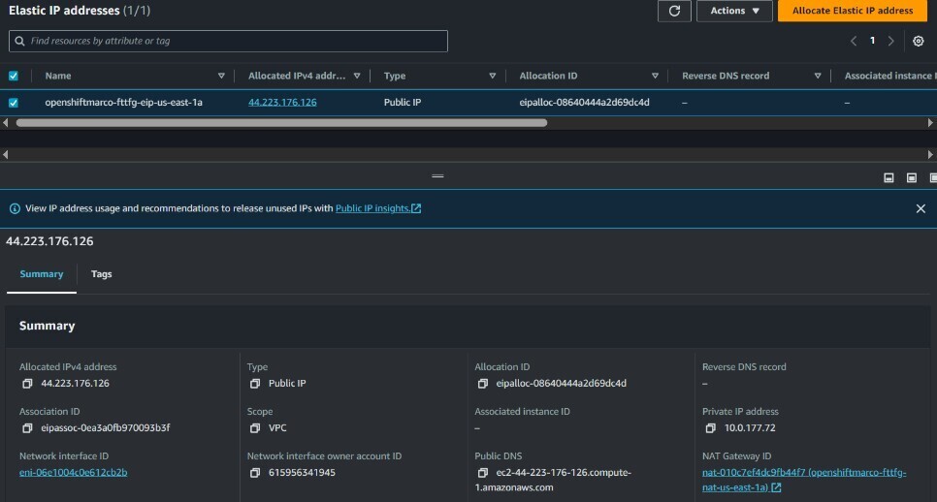Copy the Public DNS hostname
This screenshot has height=502, width=937.
pyautogui.click(x=482, y=473)
